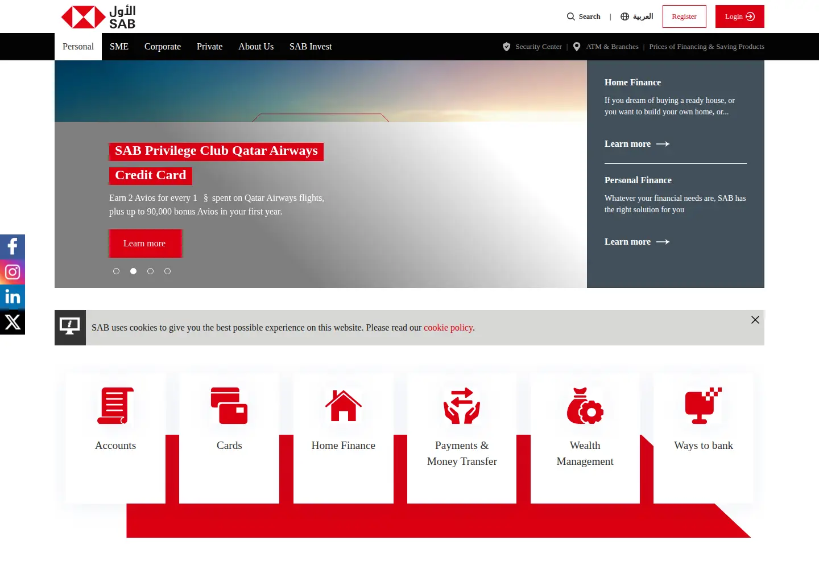819x569 pixels.
Task: Select the third carousel slide dot
Action: (151, 271)
